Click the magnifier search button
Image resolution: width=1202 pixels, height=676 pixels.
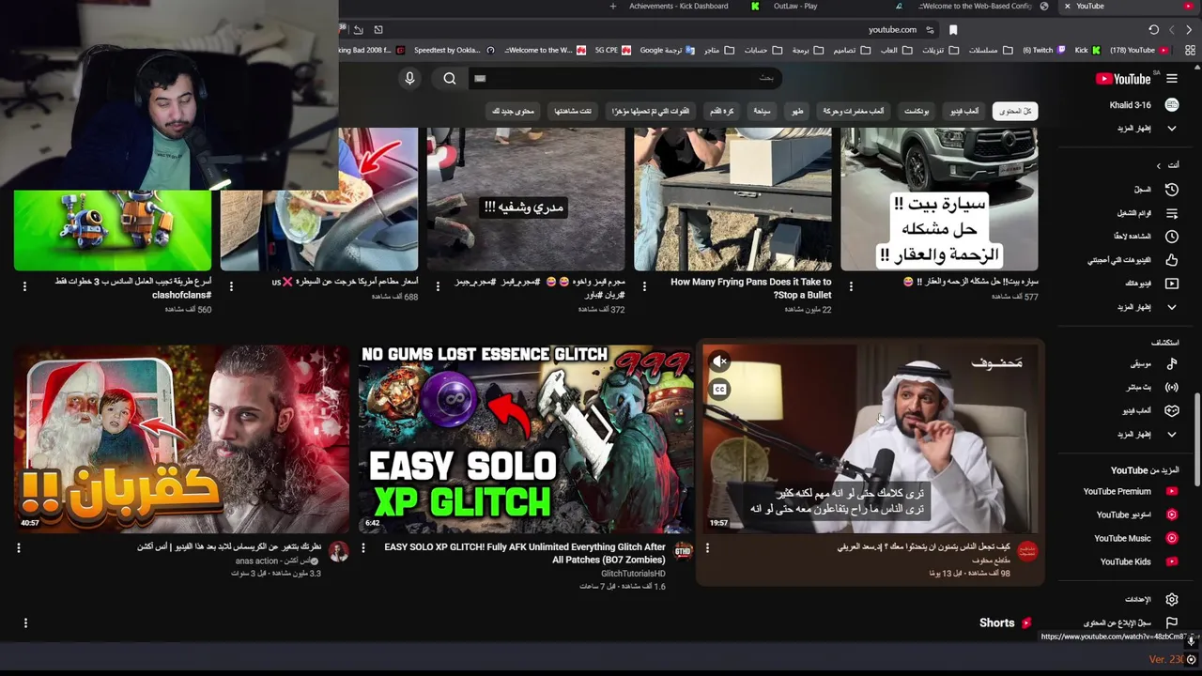point(450,79)
